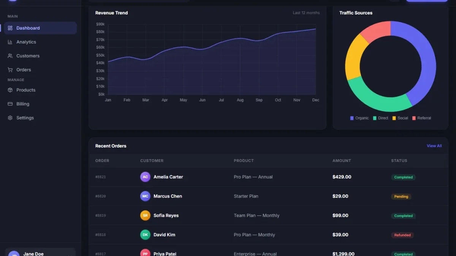Viewport: 456px width, 256px height.
Task: Click the Orders shopping cart icon
Action: coord(10,70)
